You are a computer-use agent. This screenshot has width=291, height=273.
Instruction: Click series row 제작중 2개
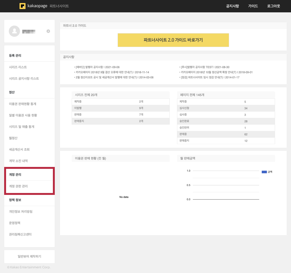tap(121, 102)
